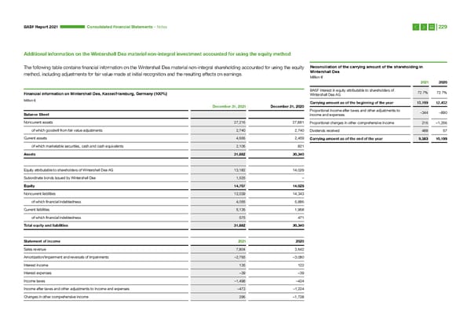Click the 2021 value 72.7% in reconciliation table
Screen dimensions: 471x333
pyautogui.click(x=423, y=93)
